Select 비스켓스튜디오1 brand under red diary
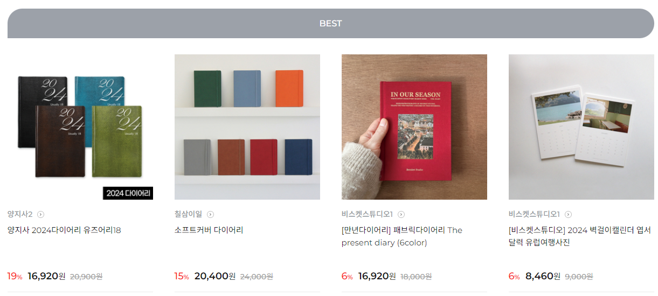The height and width of the screenshot is (296, 658). [368, 214]
